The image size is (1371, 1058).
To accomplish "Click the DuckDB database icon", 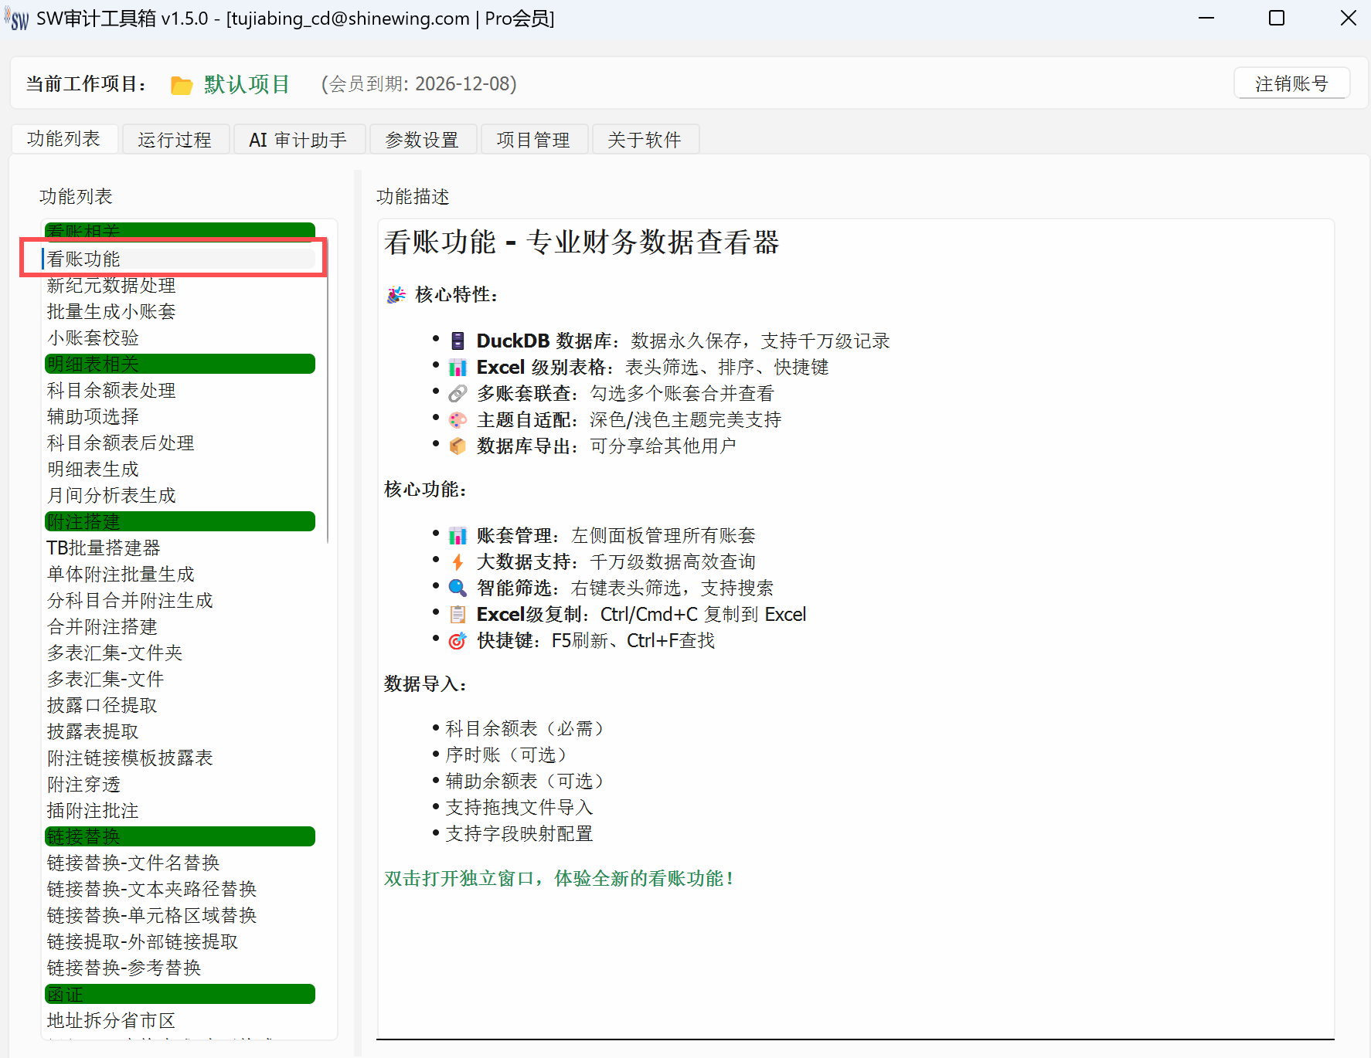I will [x=458, y=341].
